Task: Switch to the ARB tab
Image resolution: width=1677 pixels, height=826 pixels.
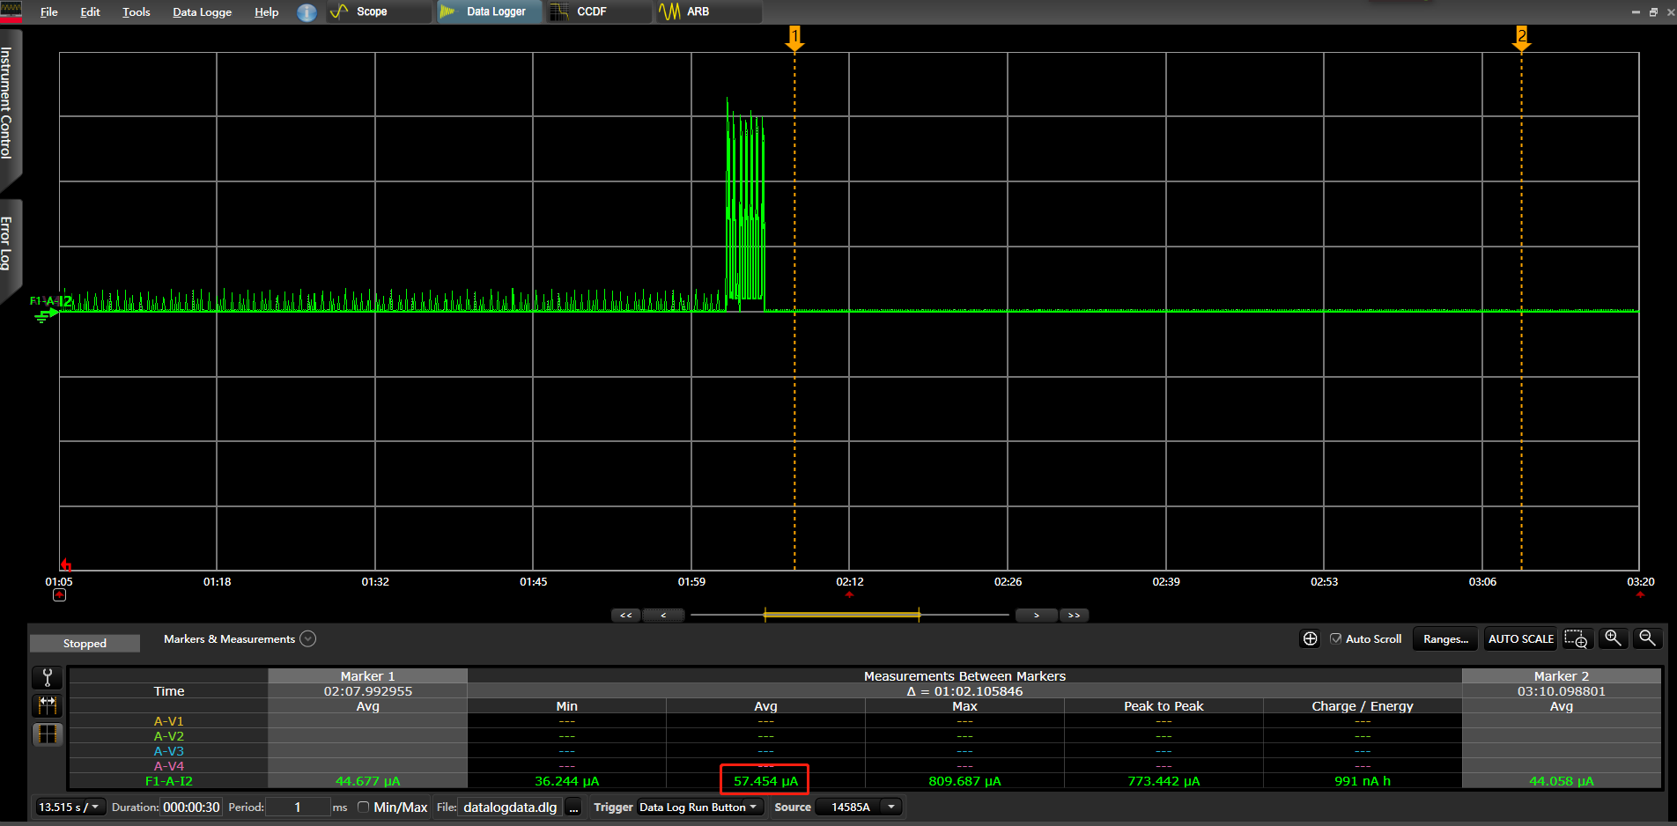Action: pos(708,11)
